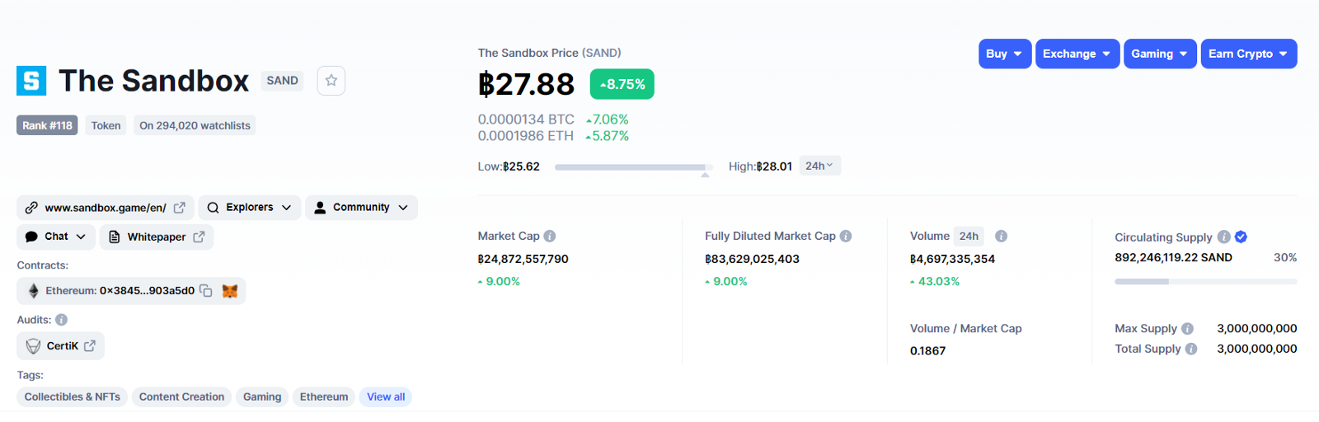
Task: Expand the Chat dropdown
Action: pos(56,237)
